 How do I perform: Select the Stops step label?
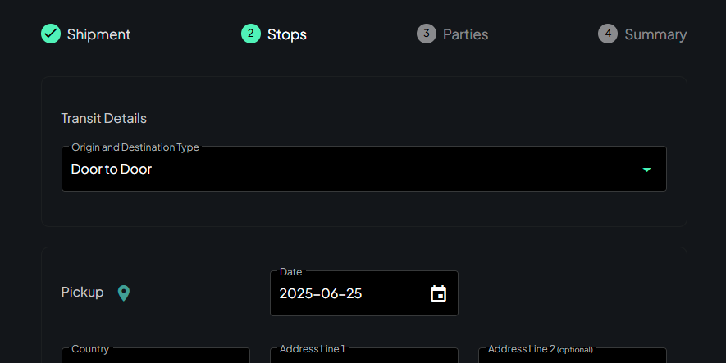(x=287, y=34)
